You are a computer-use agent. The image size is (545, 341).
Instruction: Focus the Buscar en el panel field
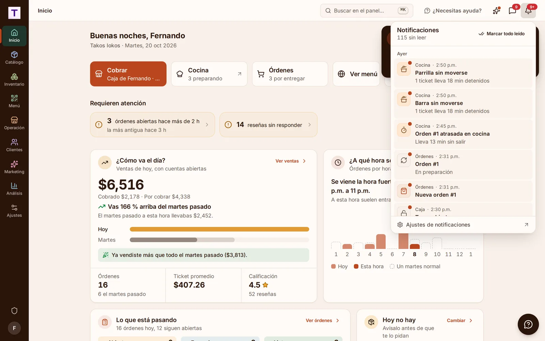367,11
